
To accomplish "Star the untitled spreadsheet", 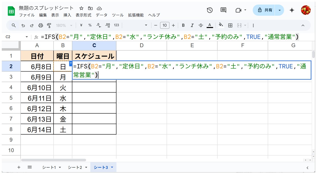I will 81,8.
